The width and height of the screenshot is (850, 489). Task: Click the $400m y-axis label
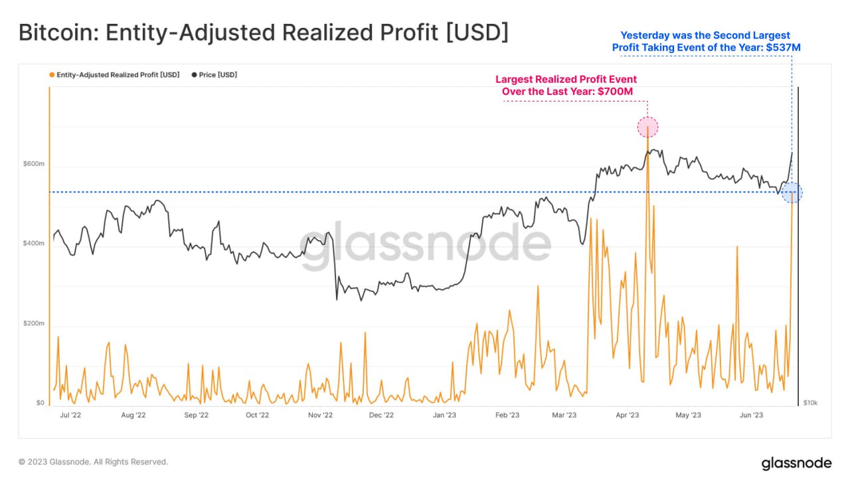point(35,244)
